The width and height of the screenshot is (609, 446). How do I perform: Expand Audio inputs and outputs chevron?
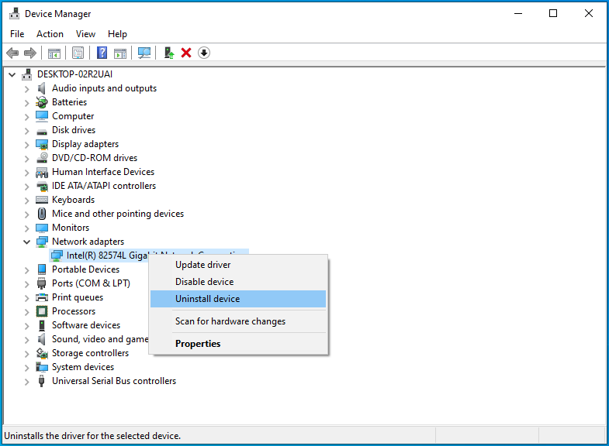[x=26, y=89]
